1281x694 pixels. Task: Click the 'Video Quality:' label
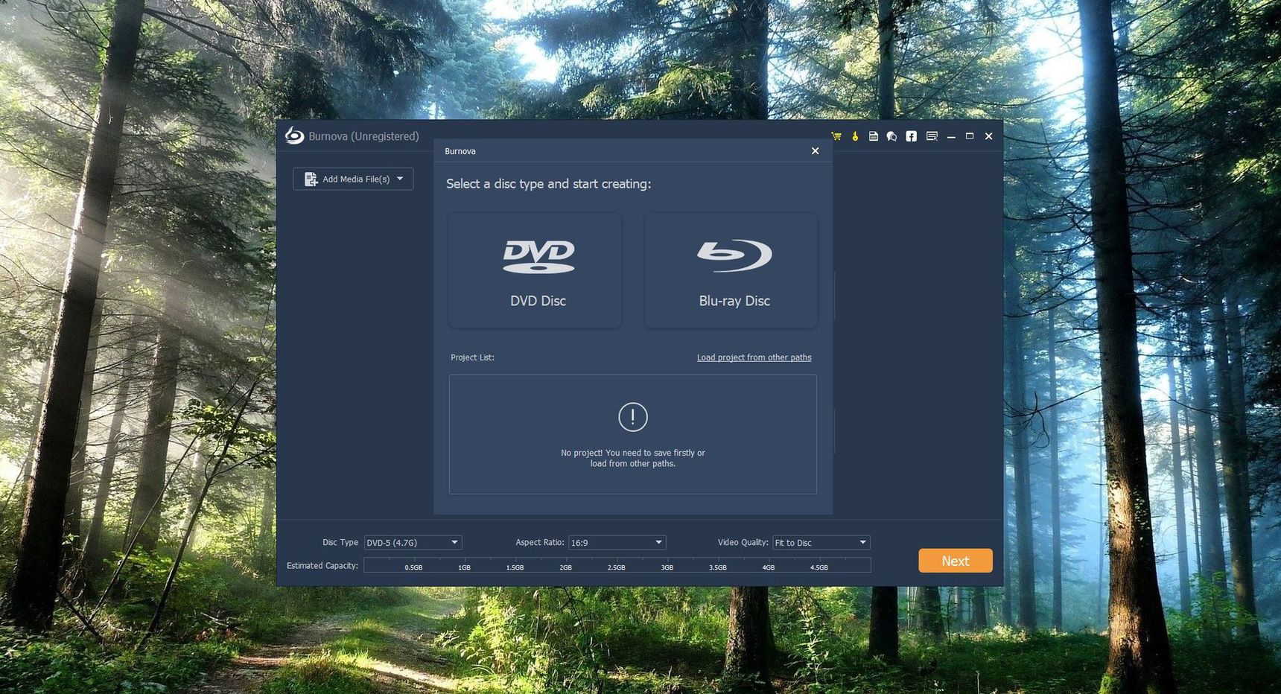click(x=743, y=543)
